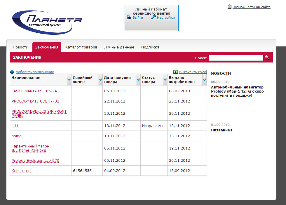Open the LASKO MARTA LS-106-24 entry
This screenshot has width=286, height=205.
click(34, 91)
